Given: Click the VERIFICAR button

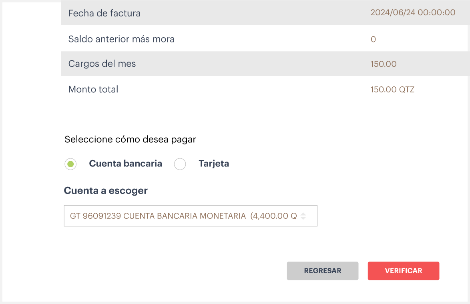Looking at the screenshot, I should tap(404, 271).
